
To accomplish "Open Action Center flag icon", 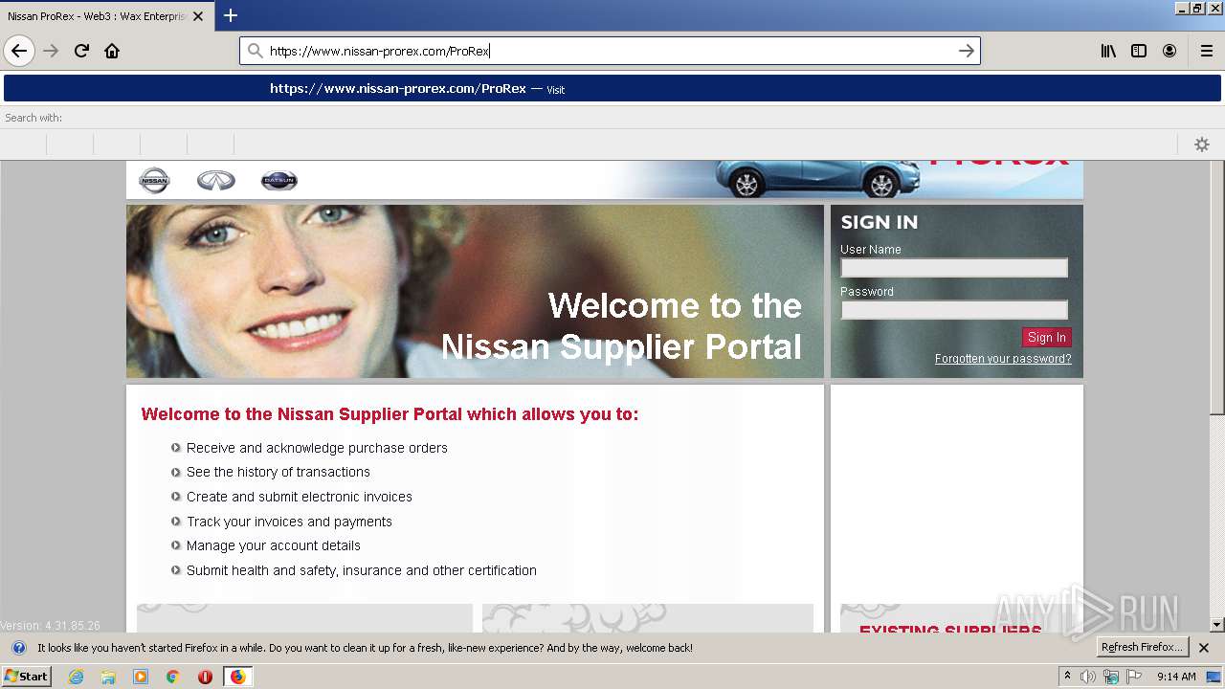I will coord(1134,677).
